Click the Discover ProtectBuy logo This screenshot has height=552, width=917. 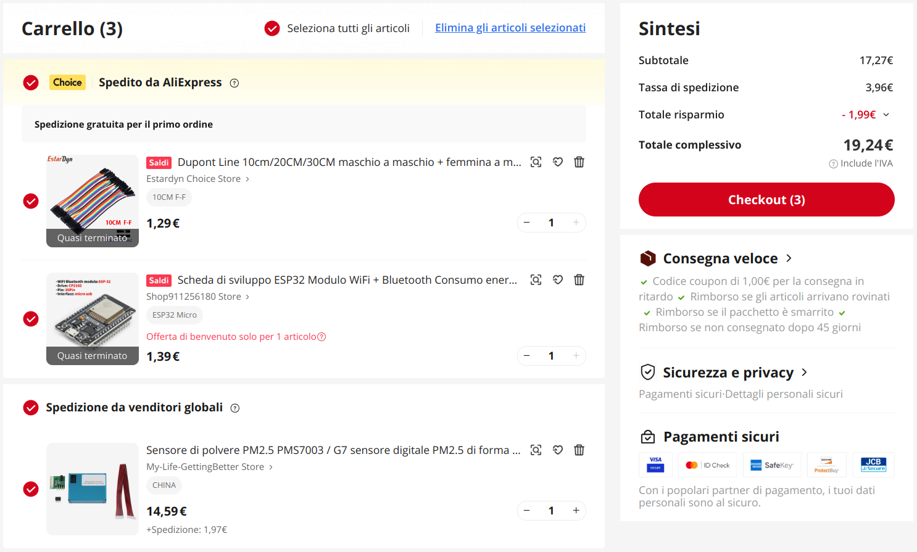827,465
